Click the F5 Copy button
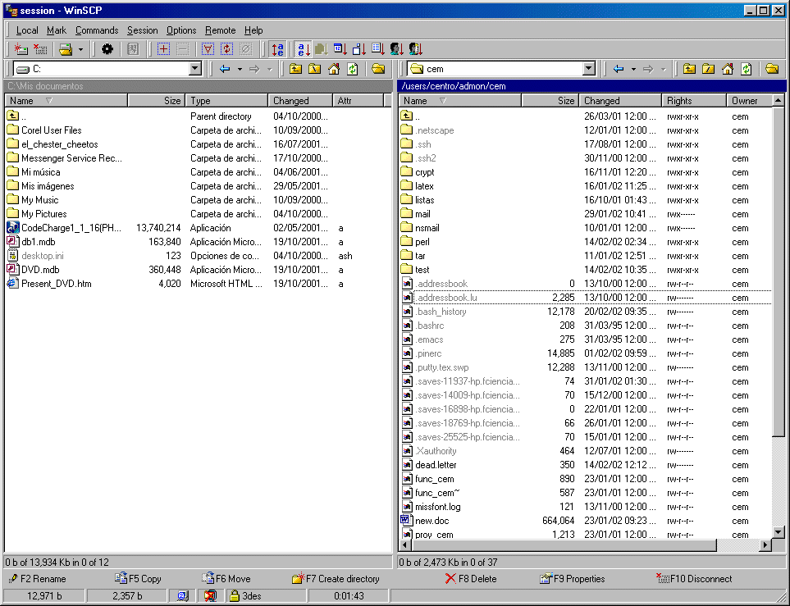Image resolution: width=790 pixels, height=606 pixels. coord(138,579)
